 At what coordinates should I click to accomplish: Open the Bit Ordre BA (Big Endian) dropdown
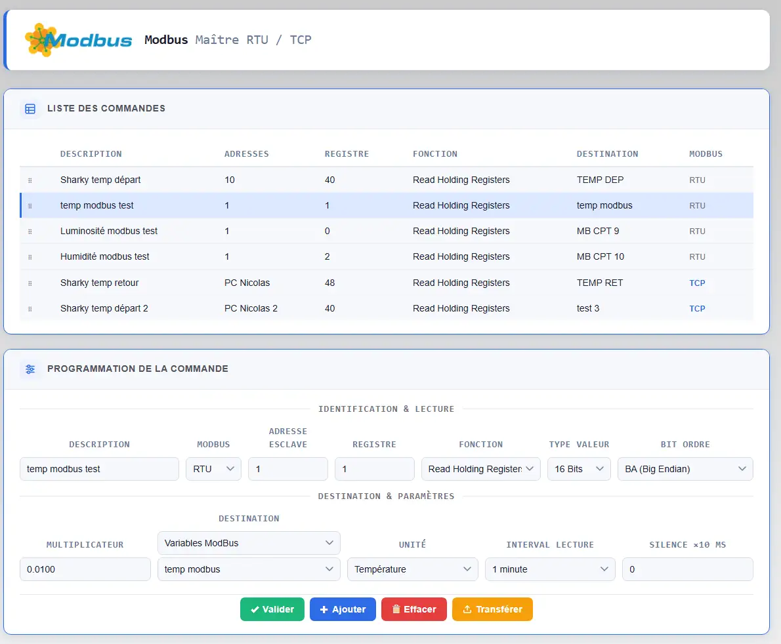pos(685,469)
